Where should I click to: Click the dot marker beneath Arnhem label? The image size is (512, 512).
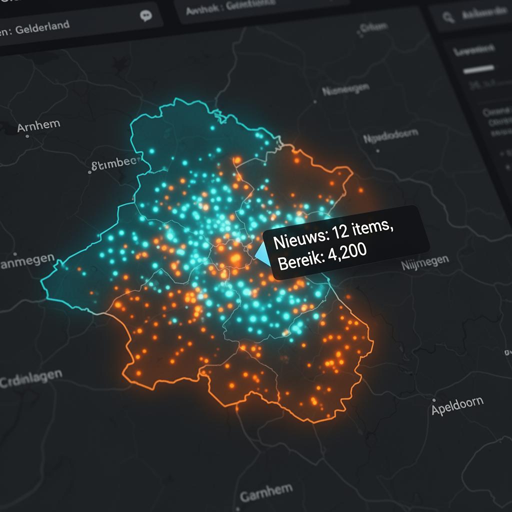[x=27, y=136]
